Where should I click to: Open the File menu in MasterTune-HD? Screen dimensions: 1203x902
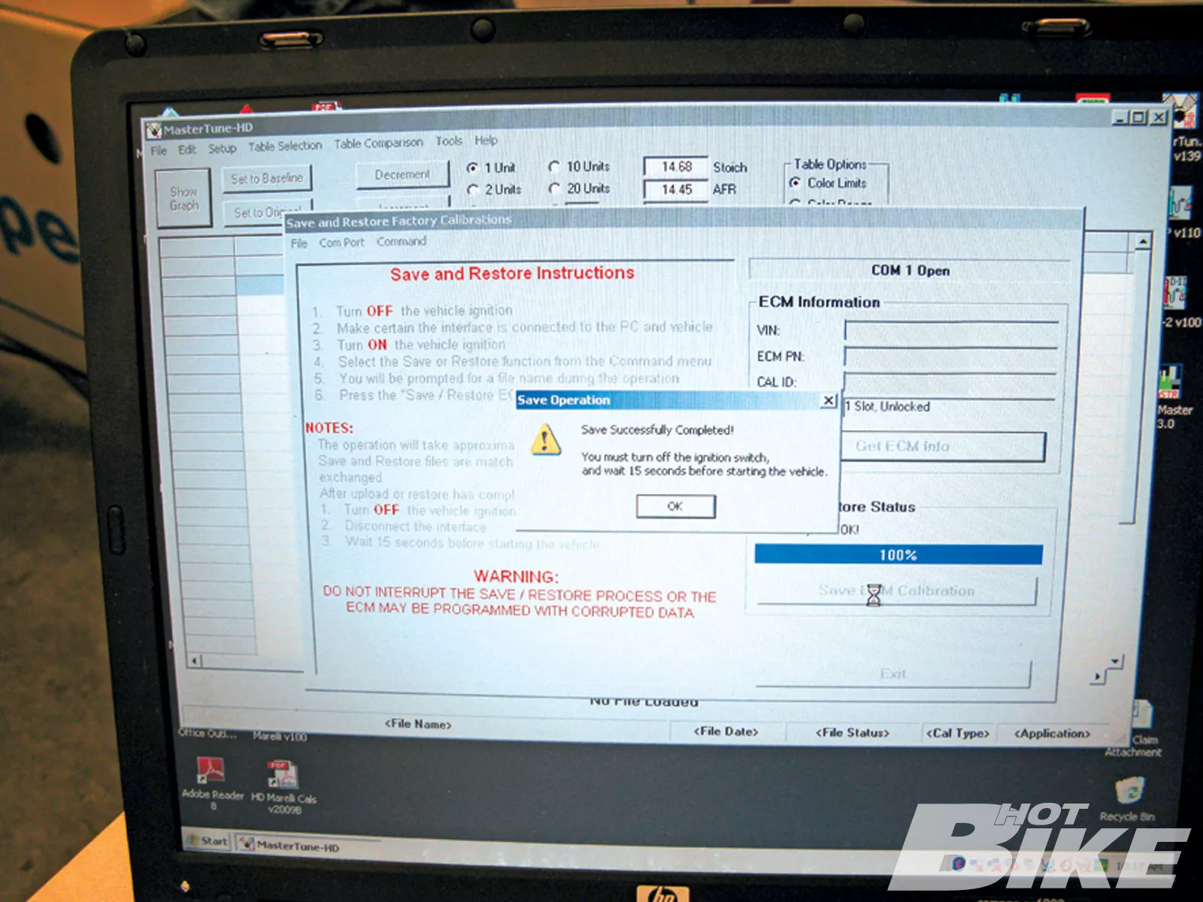159,150
